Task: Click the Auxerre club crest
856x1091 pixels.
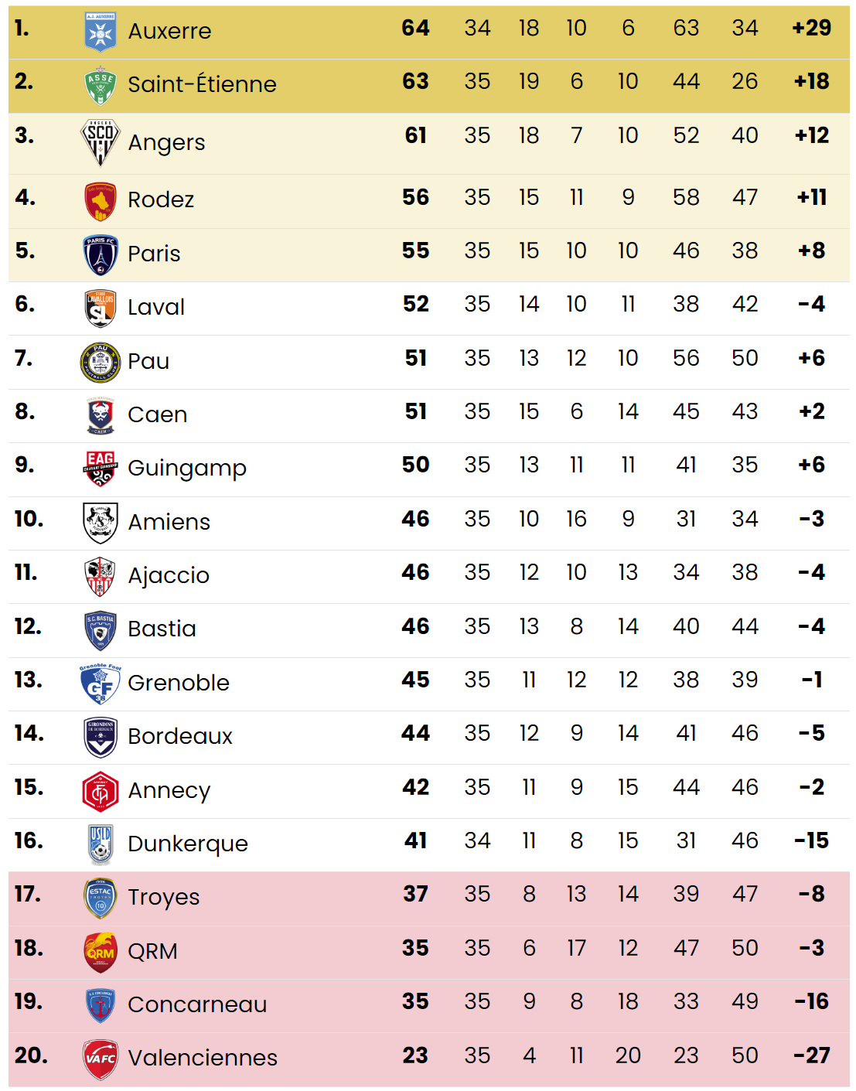Action: [101, 32]
